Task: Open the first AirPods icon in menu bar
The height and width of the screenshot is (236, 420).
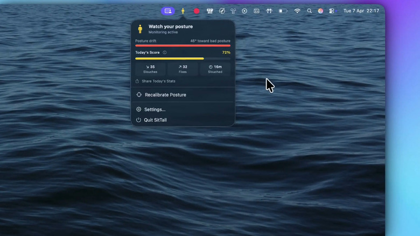Action: pos(233,11)
